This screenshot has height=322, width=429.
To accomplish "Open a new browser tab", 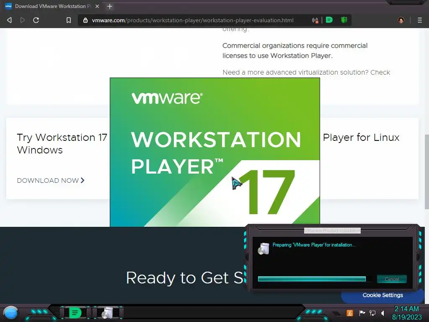I will 110,6.
